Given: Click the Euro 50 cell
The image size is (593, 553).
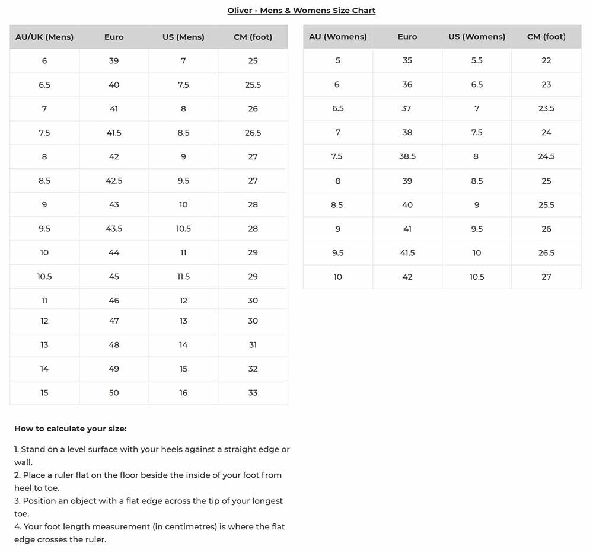Looking at the screenshot, I should click(114, 393).
